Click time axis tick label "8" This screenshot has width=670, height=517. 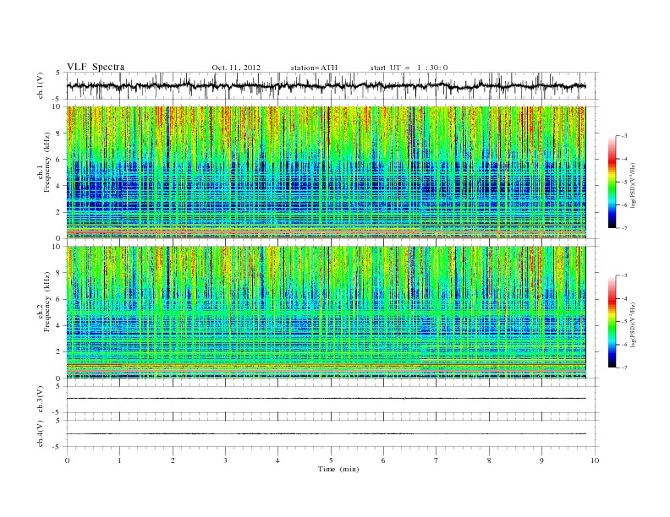click(489, 460)
